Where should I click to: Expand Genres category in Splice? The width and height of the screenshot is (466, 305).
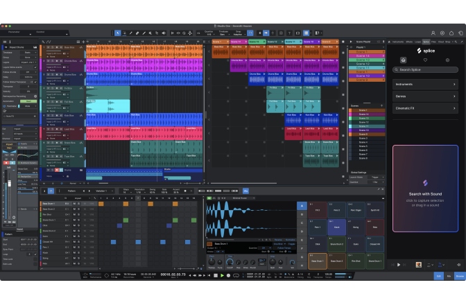coord(425,96)
